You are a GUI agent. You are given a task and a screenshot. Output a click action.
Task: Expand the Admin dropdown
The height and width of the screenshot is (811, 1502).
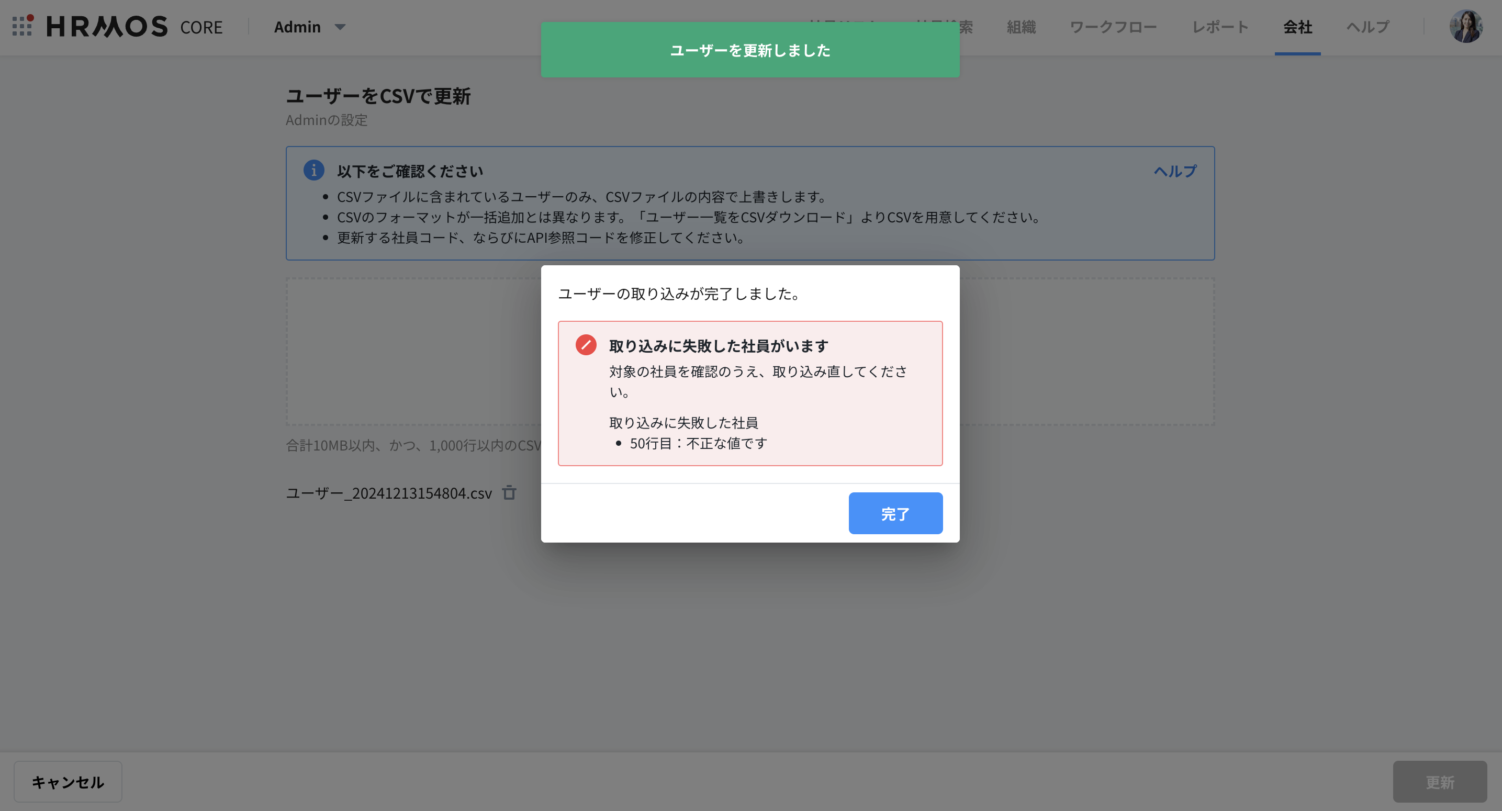310,27
